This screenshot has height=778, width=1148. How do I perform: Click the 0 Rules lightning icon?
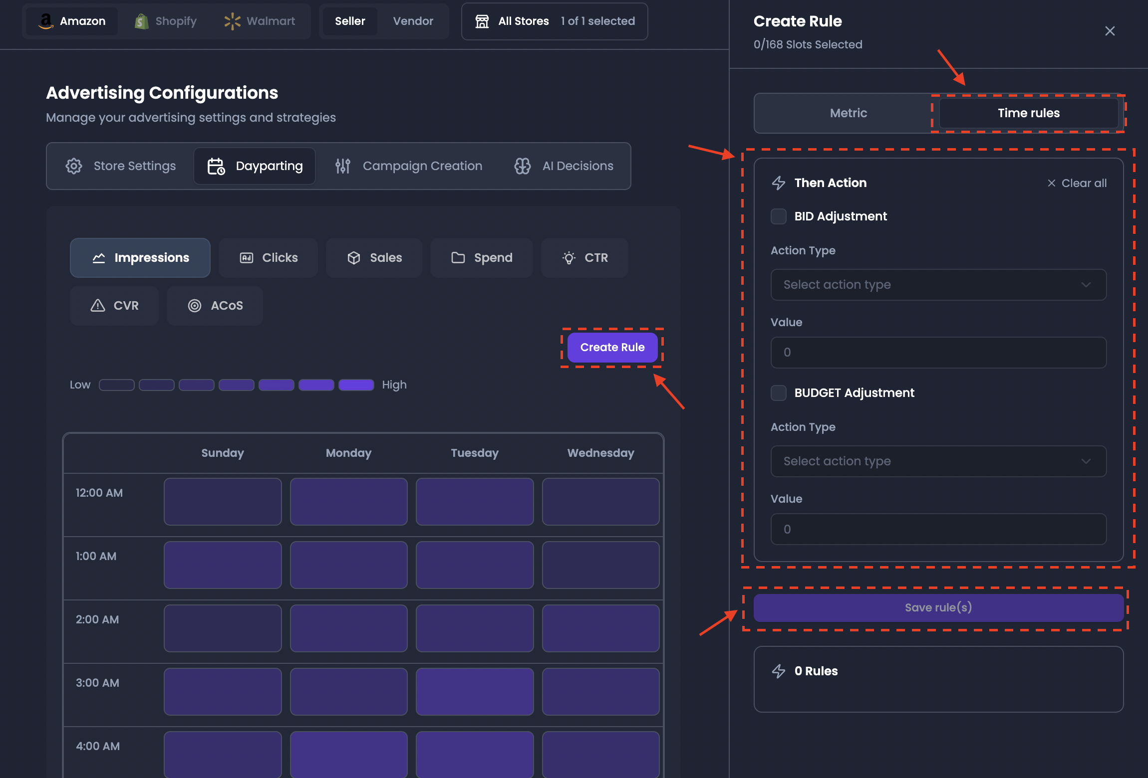point(779,671)
